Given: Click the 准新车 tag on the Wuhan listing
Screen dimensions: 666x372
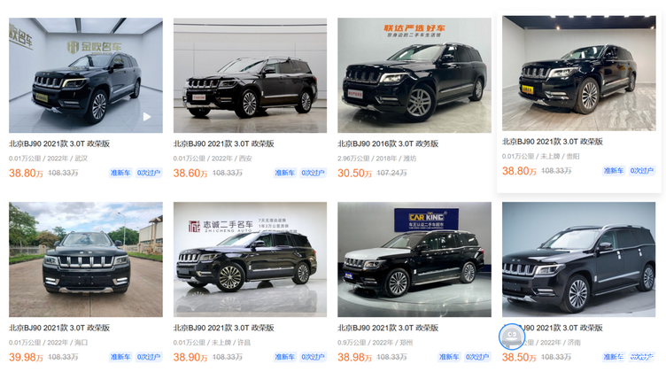Looking at the screenshot, I should pyautogui.click(x=120, y=173).
